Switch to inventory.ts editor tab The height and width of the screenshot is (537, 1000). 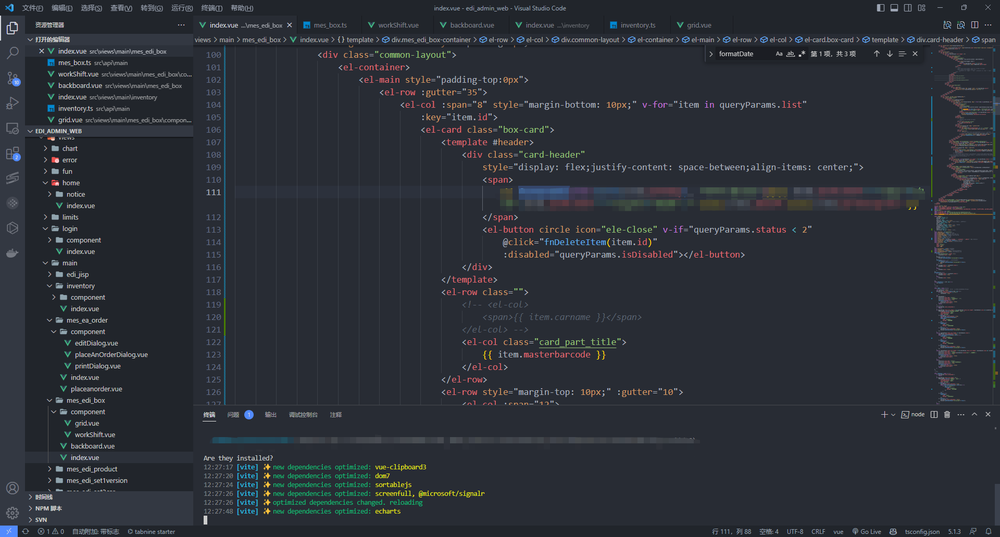click(638, 25)
